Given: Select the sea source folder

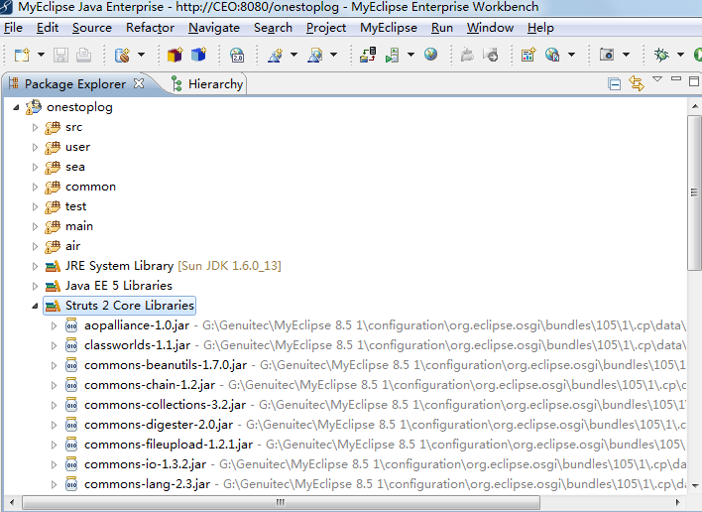Looking at the screenshot, I should click(x=74, y=167).
